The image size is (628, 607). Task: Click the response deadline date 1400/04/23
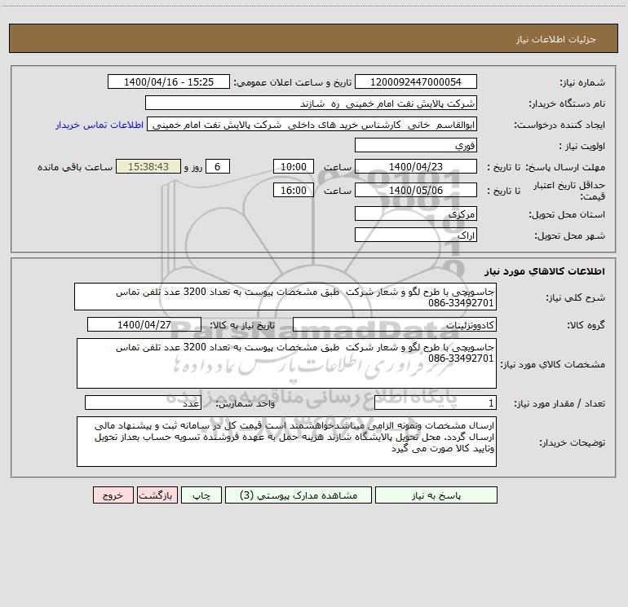(x=416, y=166)
